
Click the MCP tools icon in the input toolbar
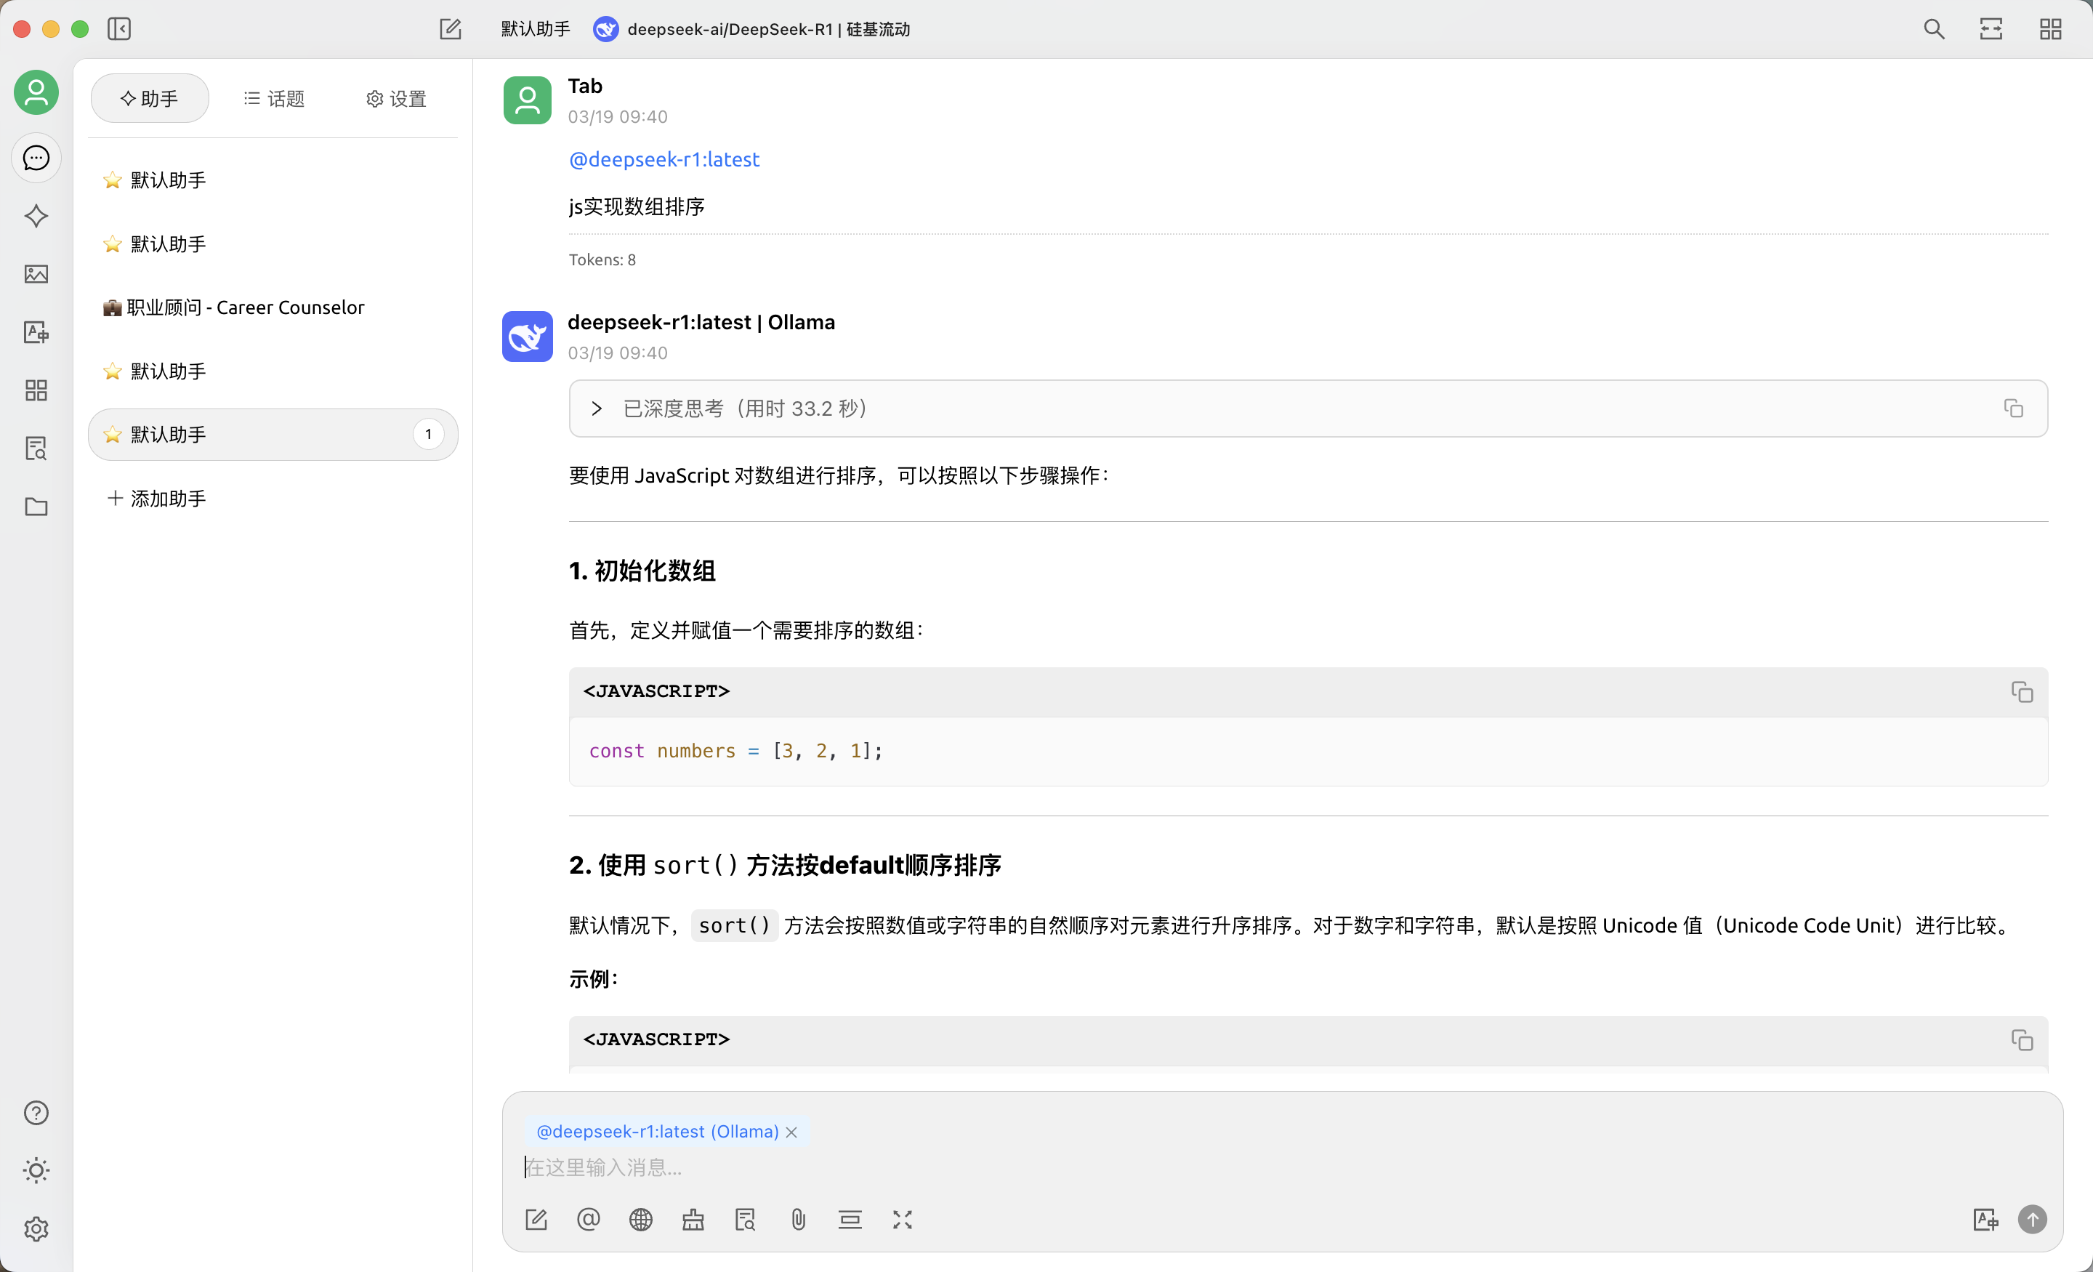(693, 1220)
